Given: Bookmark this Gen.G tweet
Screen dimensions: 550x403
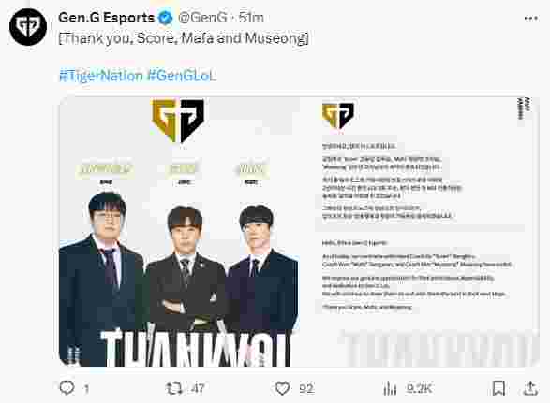Looking at the screenshot, I should 498,389.
